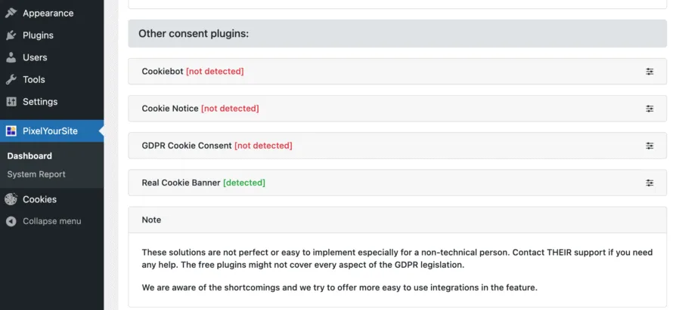The width and height of the screenshot is (673, 310).
Task: Open the System Report submenu item
Action: [x=36, y=174]
